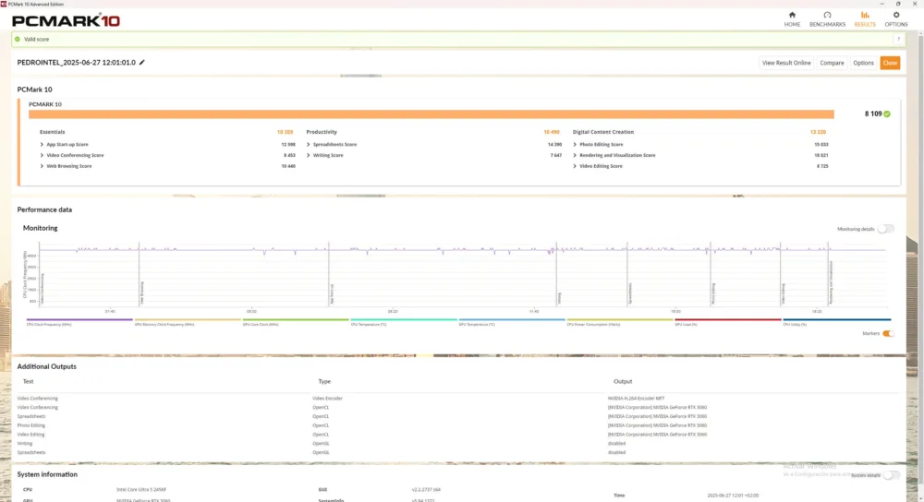Screen dimensions: 924x502
Task: Close the result with orange Close button
Action: pos(890,63)
